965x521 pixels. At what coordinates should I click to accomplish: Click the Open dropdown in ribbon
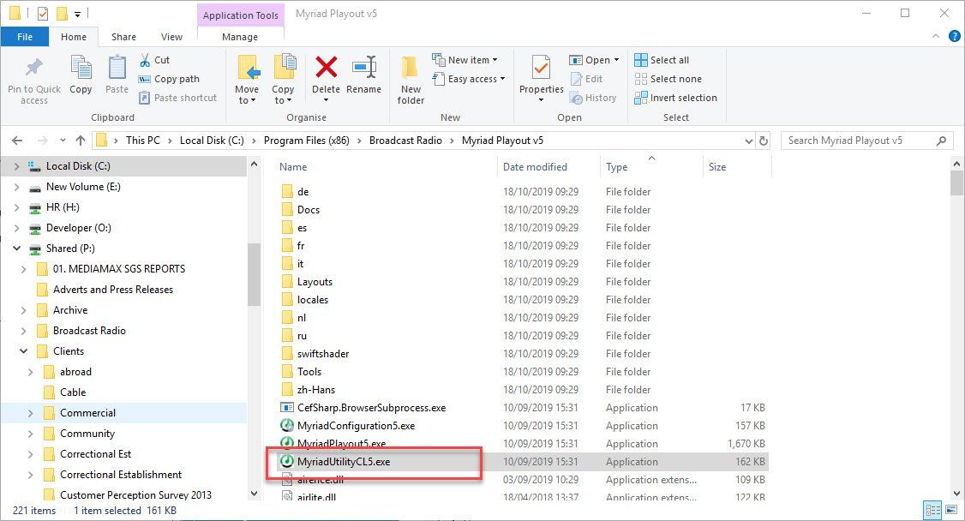(x=595, y=60)
